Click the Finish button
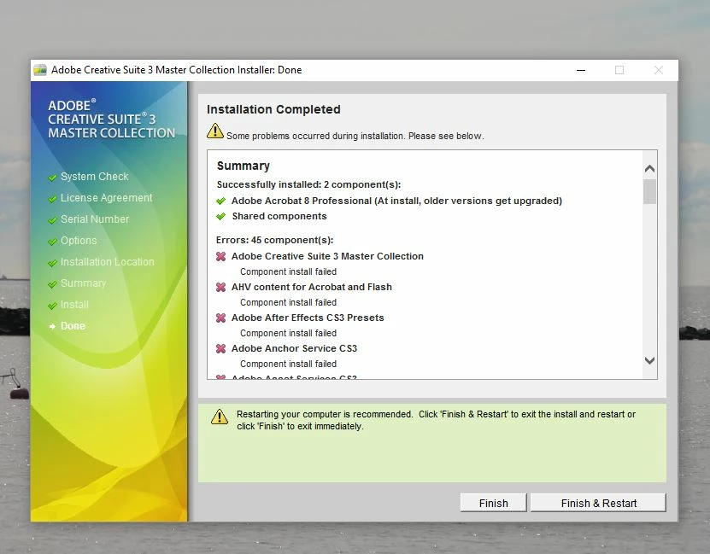Image resolution: width=710 pixels, height=554 pixels. tap(493, 503)
